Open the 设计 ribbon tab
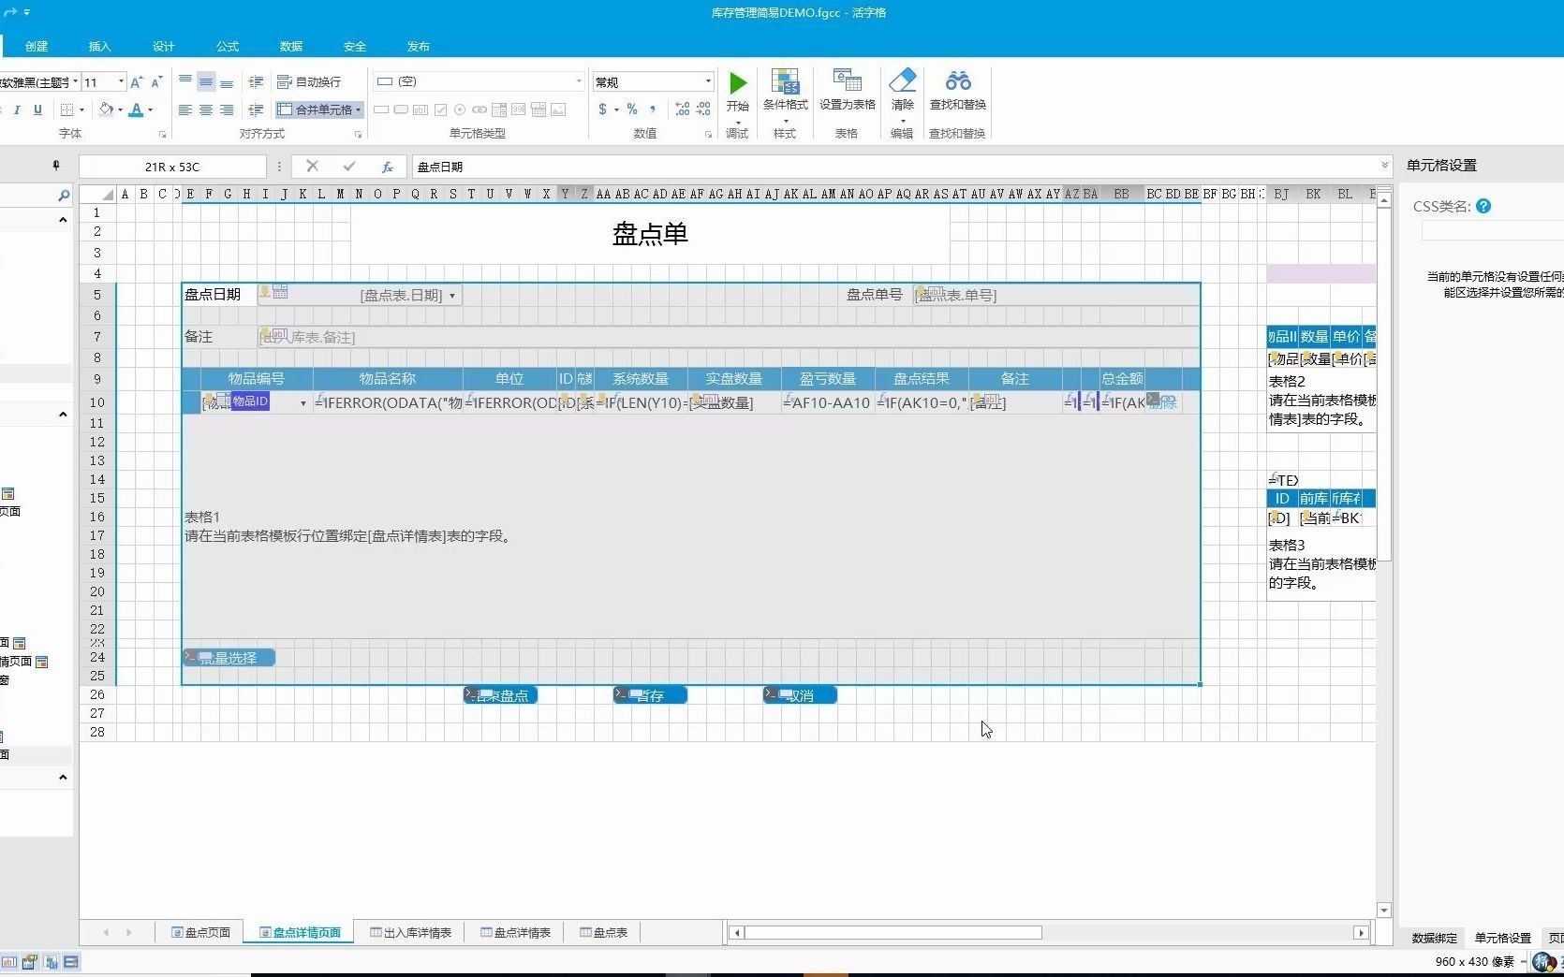1564x977 pixels. pyautogui.click(x=164, y=46)
